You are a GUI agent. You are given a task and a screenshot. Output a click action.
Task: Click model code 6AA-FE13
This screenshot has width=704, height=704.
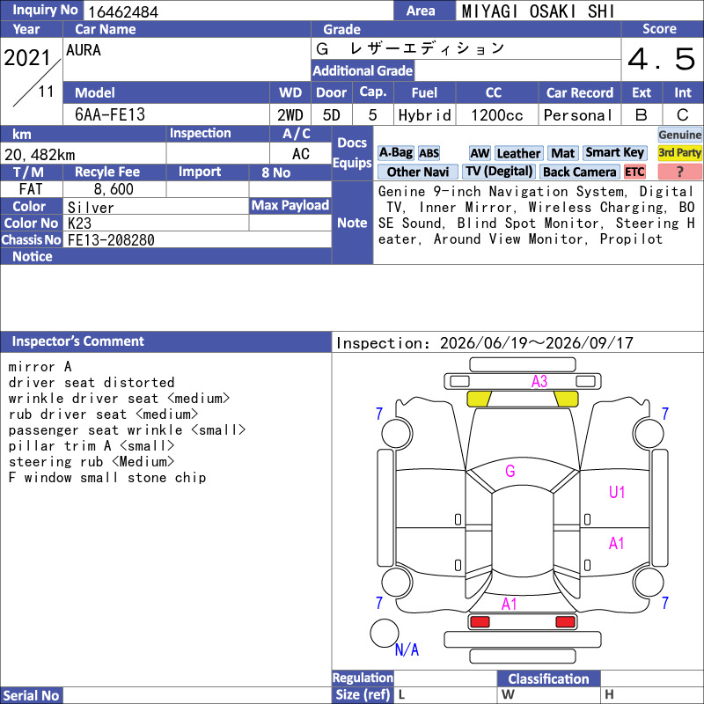coord(110,115)
